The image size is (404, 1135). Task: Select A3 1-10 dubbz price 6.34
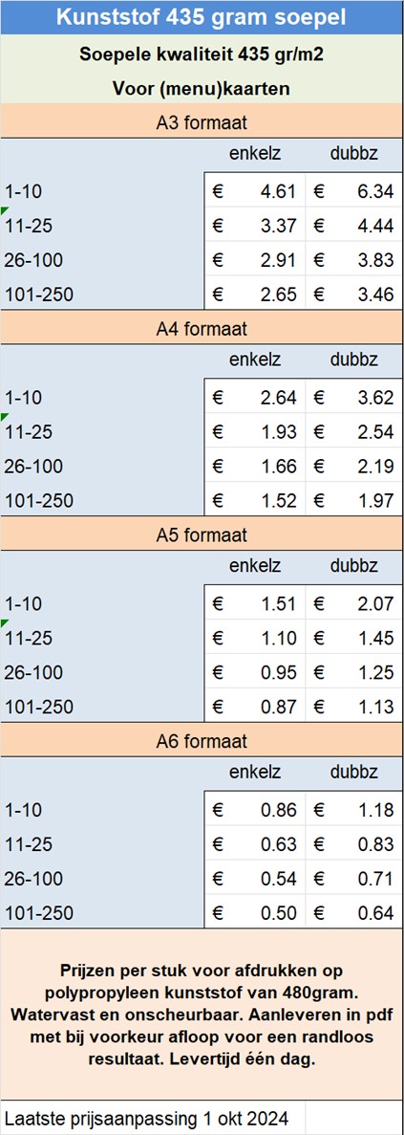click(353, 191)
